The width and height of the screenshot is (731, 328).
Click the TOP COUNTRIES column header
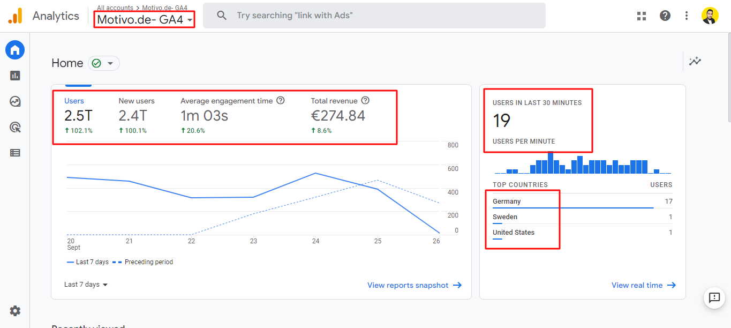point(520,184)
